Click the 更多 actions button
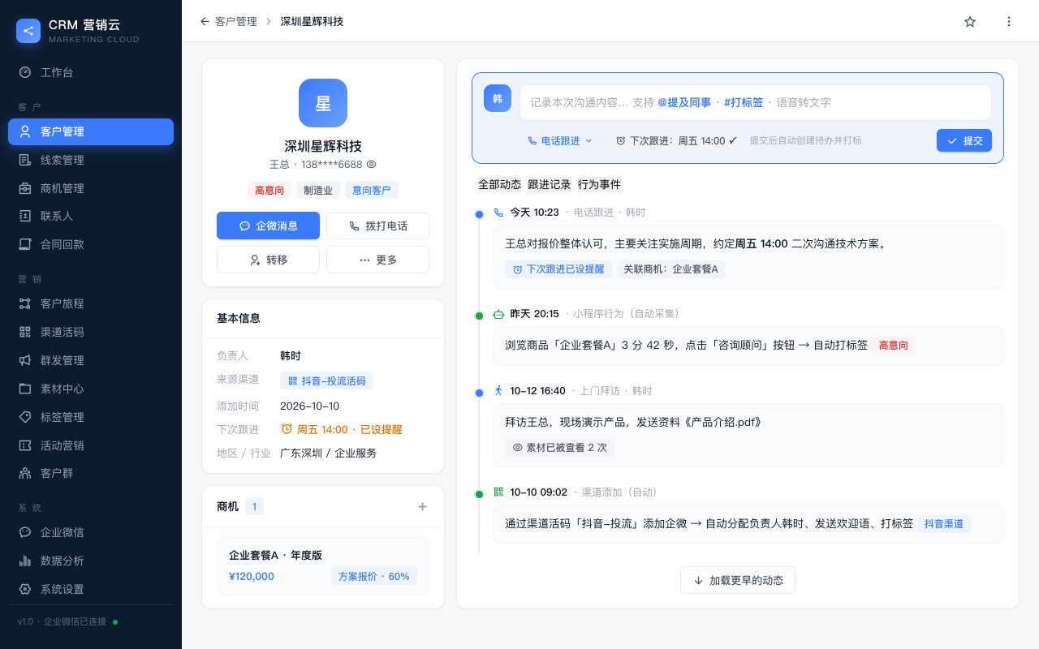The height and width of the screenshot is (649, 1039). (377, 260)
